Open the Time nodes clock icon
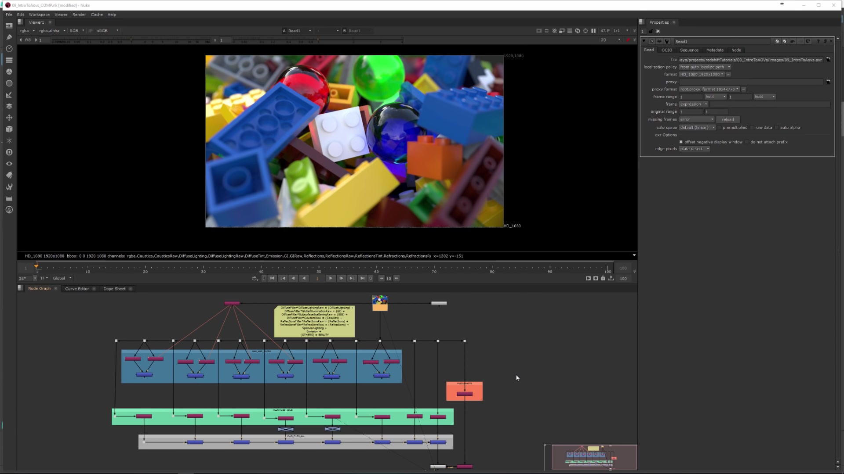 [9, 49]
